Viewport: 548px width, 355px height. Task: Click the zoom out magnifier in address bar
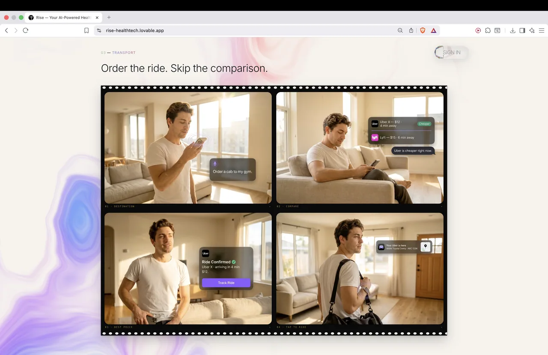coord(400,30)
